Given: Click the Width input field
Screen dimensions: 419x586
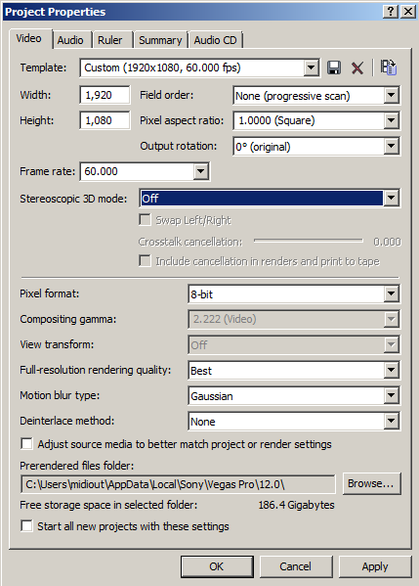Looking at the screenshot, I should point(105,95).
